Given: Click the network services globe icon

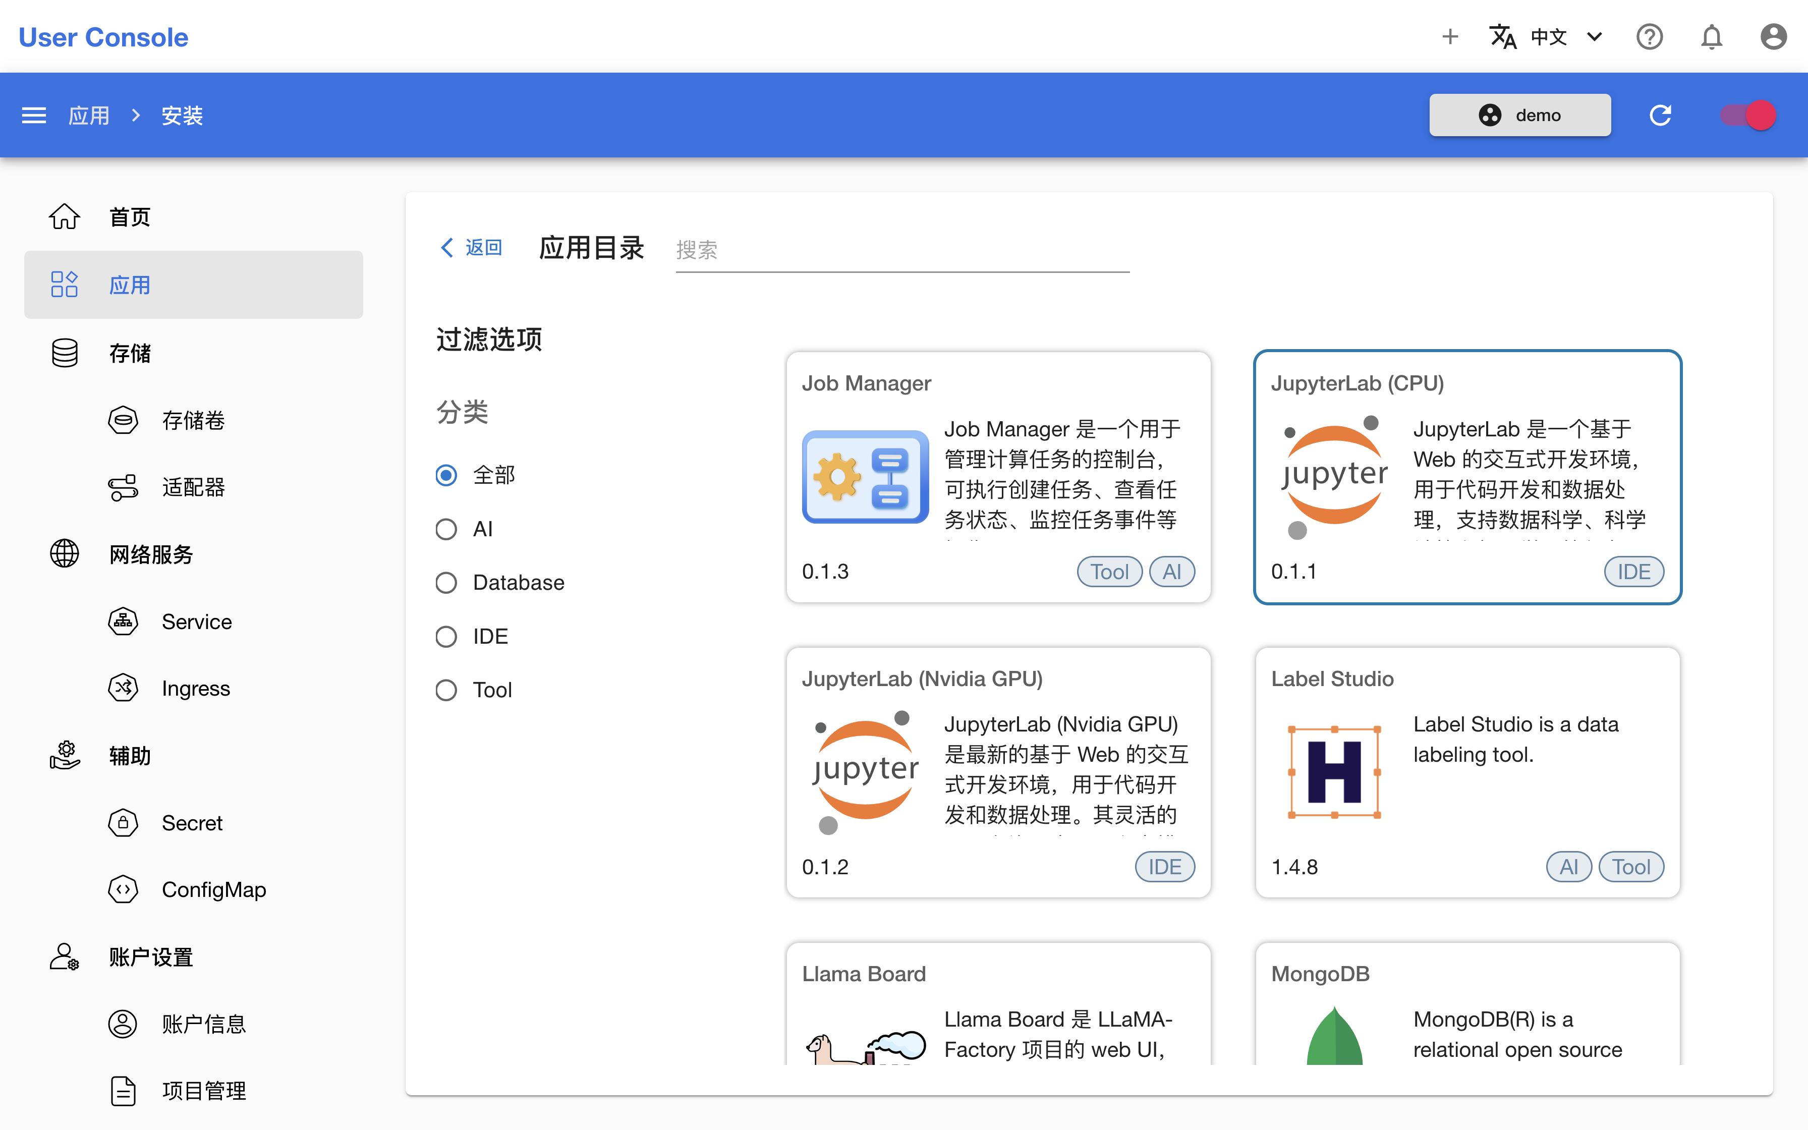Looking at the screenshot, I should (x=64, y=554).
